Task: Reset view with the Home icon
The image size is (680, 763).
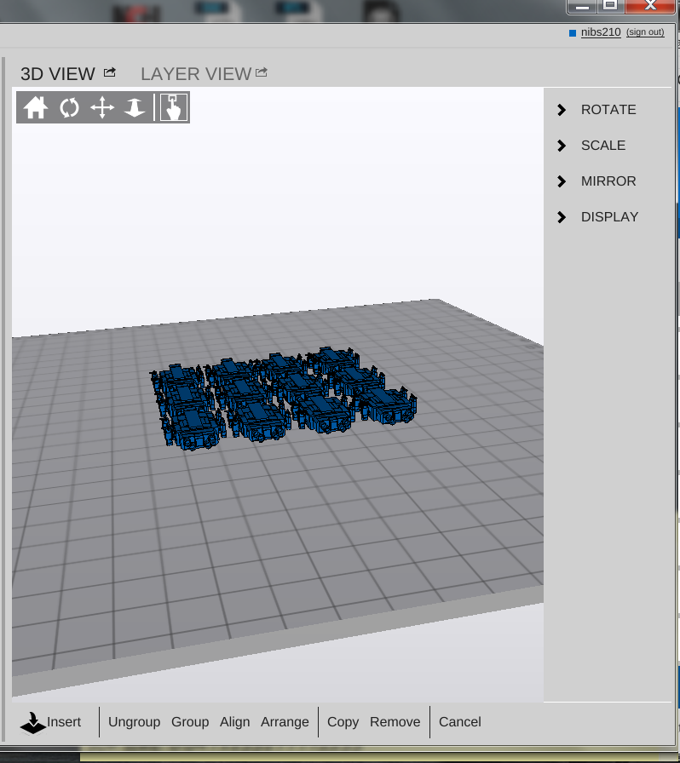Action: pyautogui.click(x=36, y=107)
